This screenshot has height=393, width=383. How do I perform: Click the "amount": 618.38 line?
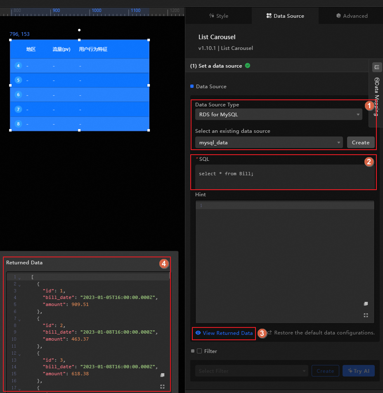coord(66,374)
